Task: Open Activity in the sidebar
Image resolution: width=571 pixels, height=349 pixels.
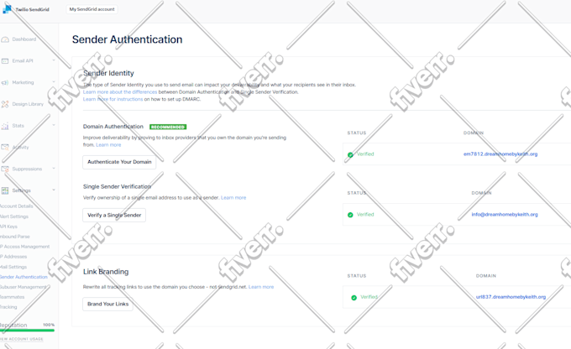Action: click(20, 148)
